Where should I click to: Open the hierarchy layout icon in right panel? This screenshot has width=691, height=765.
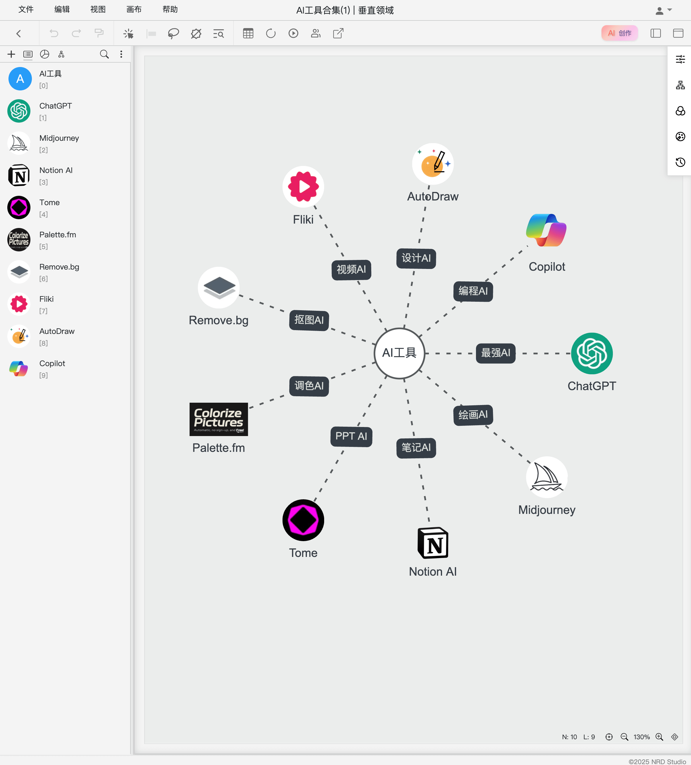tap(680, 85)
